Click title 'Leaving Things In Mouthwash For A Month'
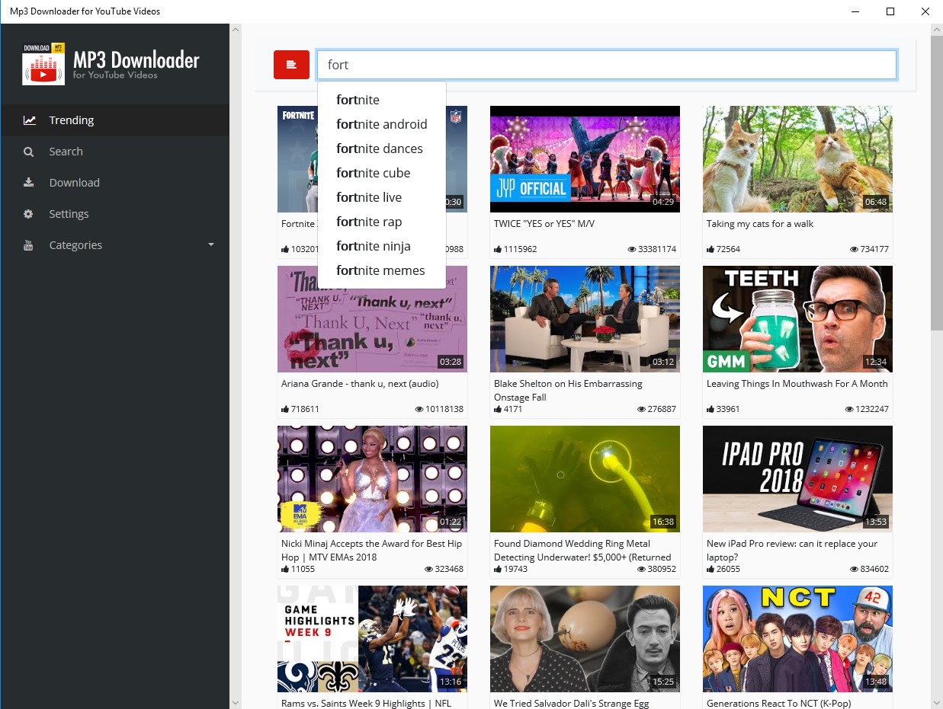943x709 pixels. (797, 384)
